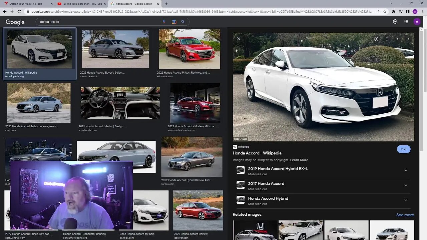The height and width of the screenshot is (240, 427).
Task: Open the Chrome side panel
Action: click(408, 11)
